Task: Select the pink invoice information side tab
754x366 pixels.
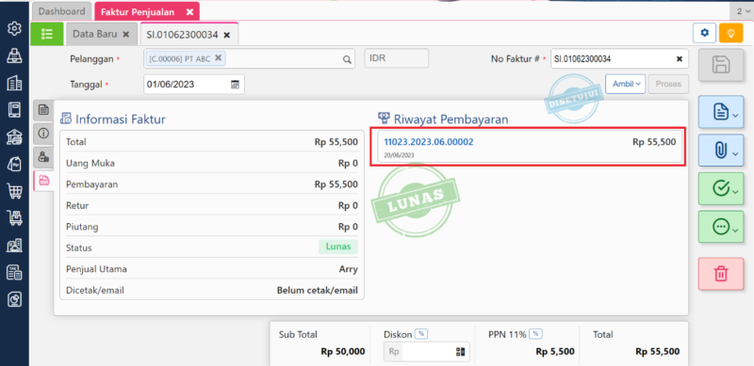Action: 43,180
